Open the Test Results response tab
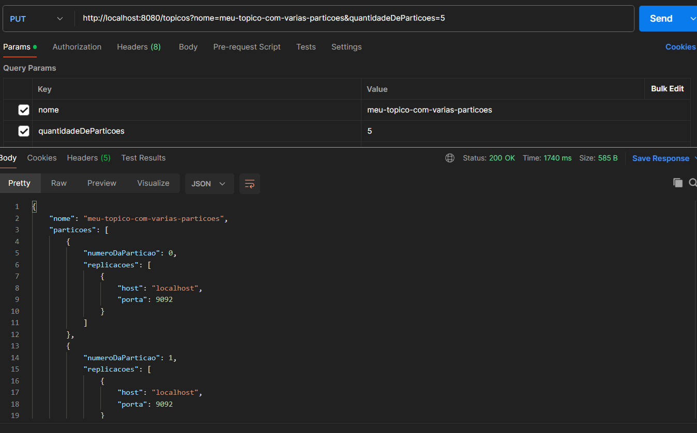Screen dimensions: 697x433 coord(143,158)
